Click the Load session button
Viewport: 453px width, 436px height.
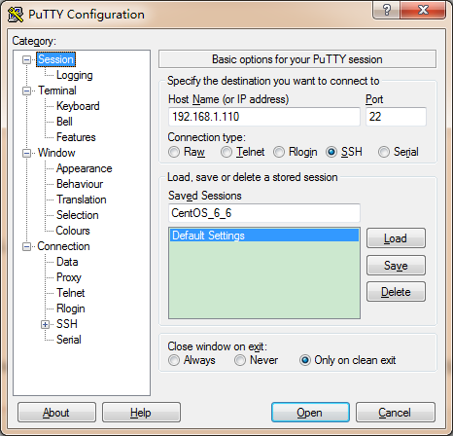pos(396,238)
